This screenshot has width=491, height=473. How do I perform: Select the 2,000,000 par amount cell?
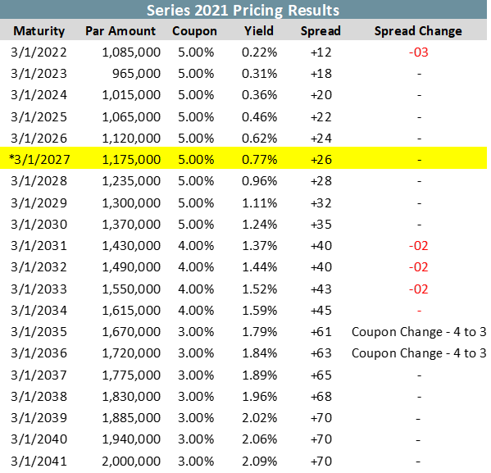[131, 462]
